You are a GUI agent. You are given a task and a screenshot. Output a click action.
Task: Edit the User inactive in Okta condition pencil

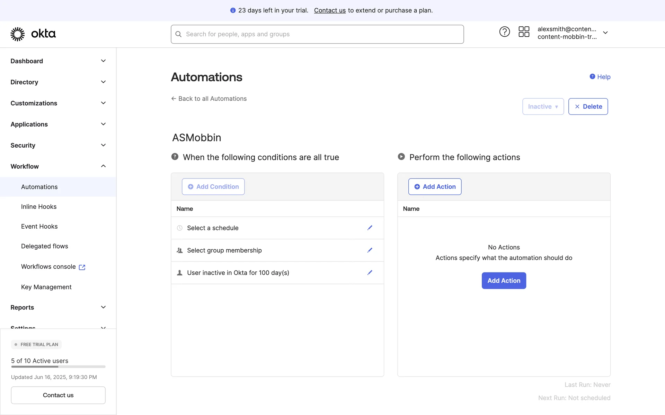370,273
